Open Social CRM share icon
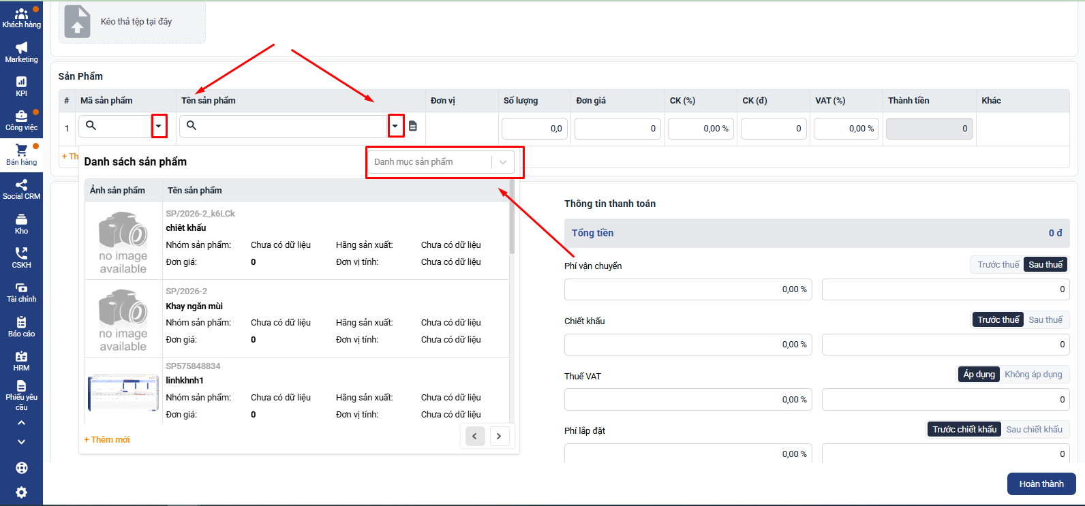 pyautogui.click(x=21, y=189)
